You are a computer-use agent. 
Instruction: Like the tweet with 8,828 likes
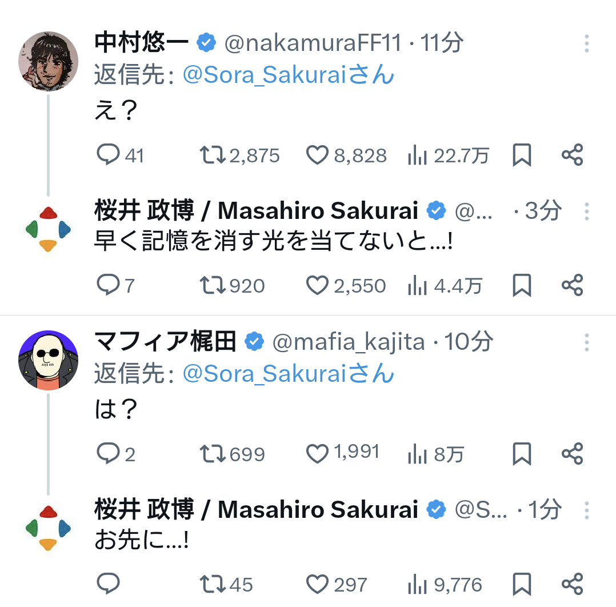tap(317, 155)
